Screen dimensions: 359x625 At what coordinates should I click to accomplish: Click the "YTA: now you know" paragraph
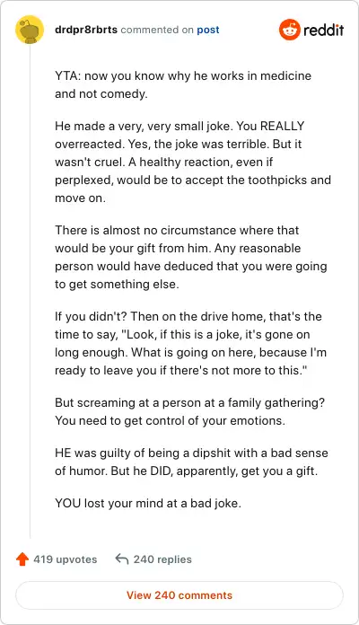183,84
